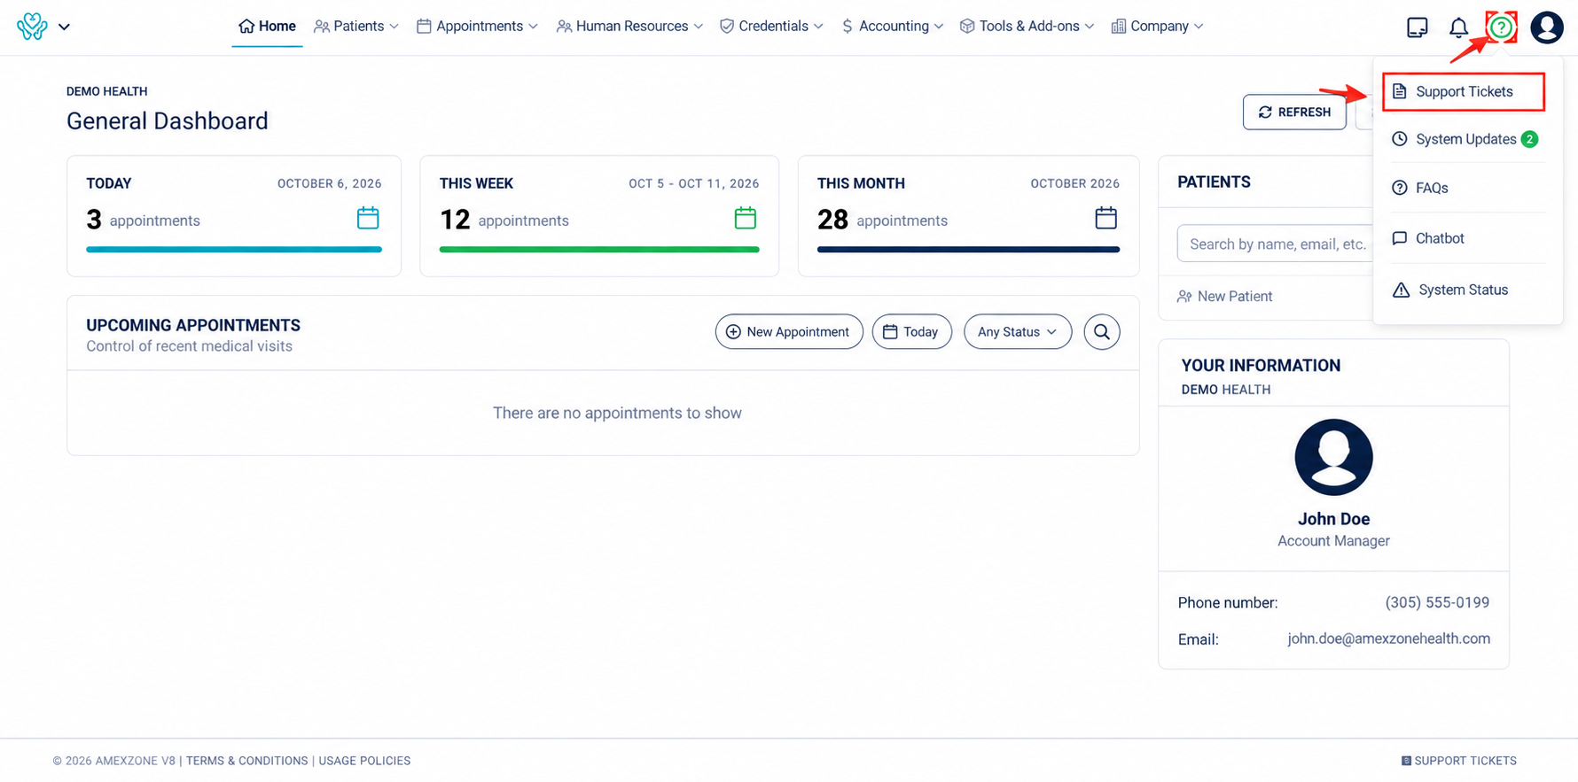Viewport: 1578px width, 782px height.
Task: Open the Any Status filter dropdown
Action: point(1018,332)
